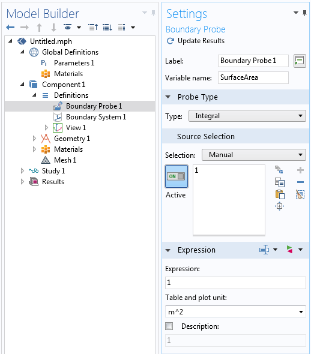Click the Collapse All tree icon

coord(93,28)
